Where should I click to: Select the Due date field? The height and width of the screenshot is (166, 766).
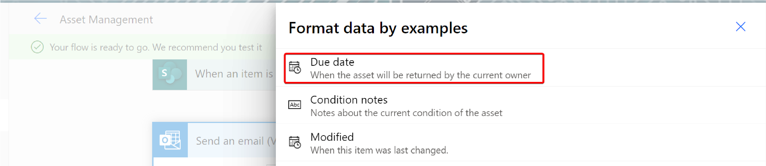point(414,69)
